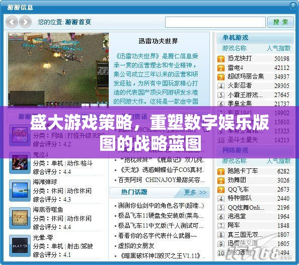Open topic 极品飞车11中文版(千人测试可
The image size is (299, 265).
(161, 226)
